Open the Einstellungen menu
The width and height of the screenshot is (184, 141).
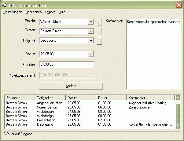[13, 12]
